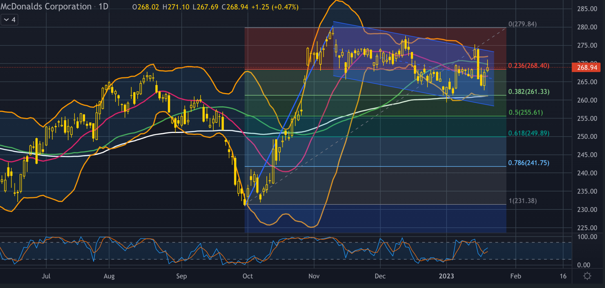Open chart settings gear icon
Image resolution: width=605 pixels, height=288 pixels.
point(587,276)
